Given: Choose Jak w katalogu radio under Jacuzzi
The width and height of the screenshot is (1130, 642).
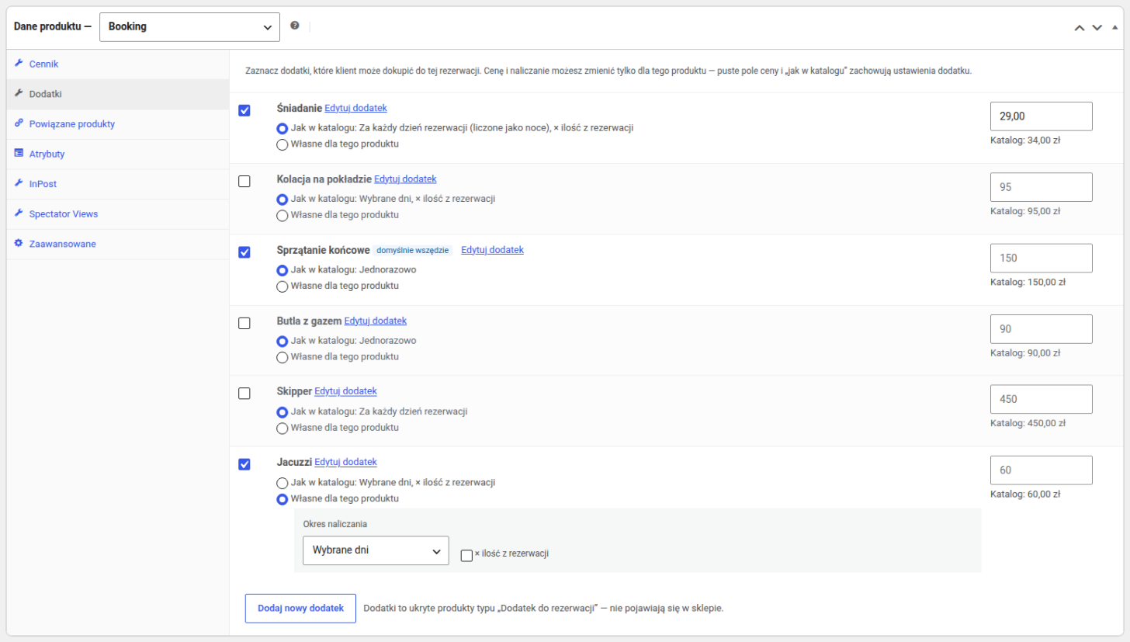Looking at the screenshot, I should coord(282,483).
